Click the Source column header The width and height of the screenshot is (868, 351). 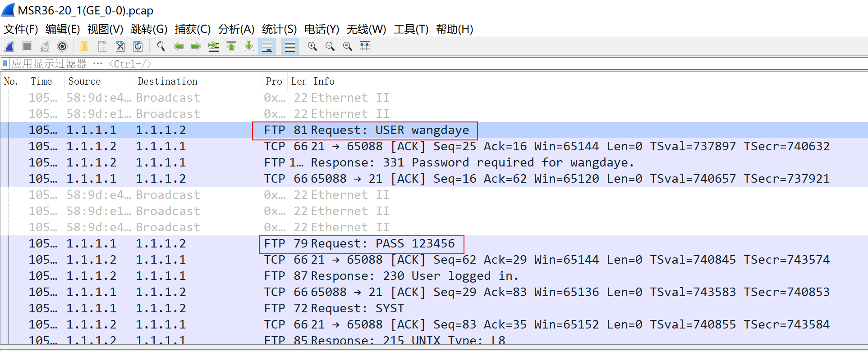point(84,81)
